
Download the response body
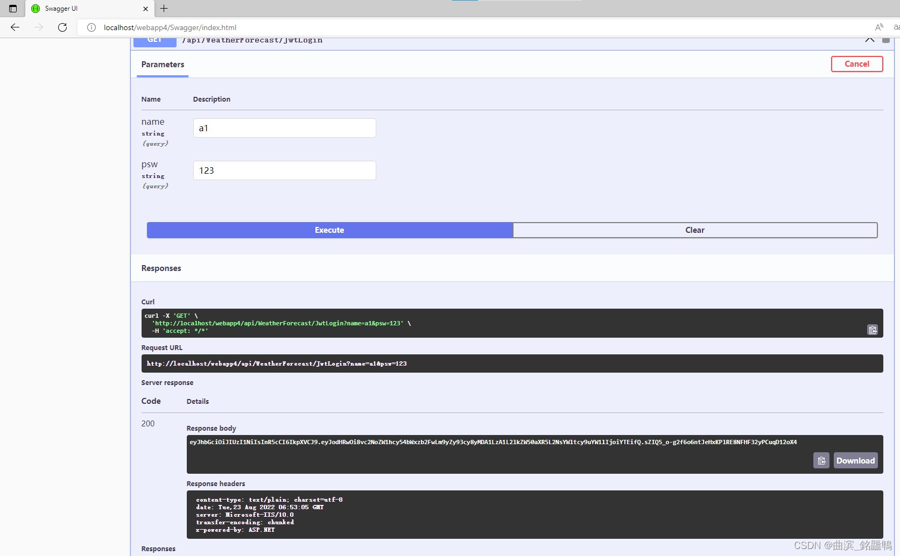(855, 460)
